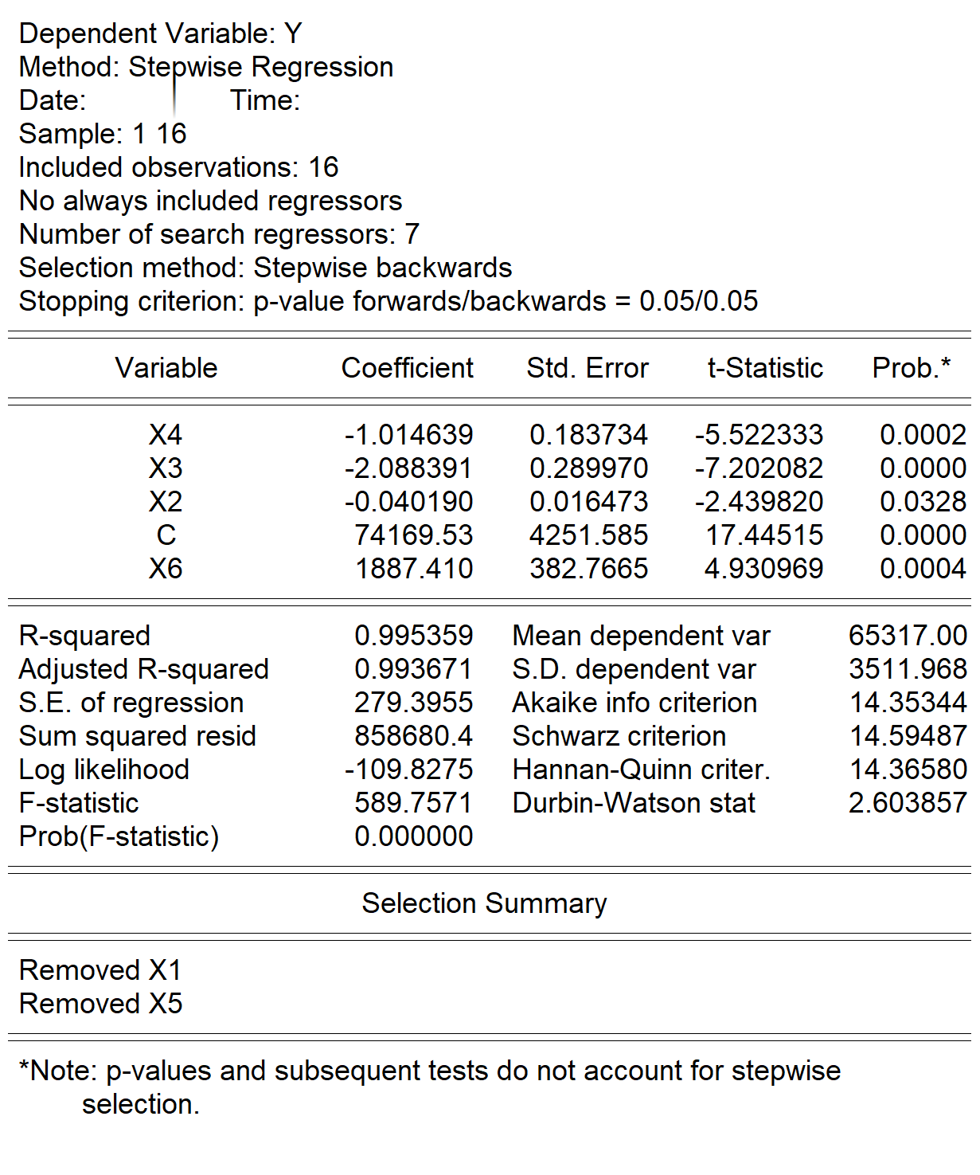Select the X2 probability value 0.0328

coord(923,502)
